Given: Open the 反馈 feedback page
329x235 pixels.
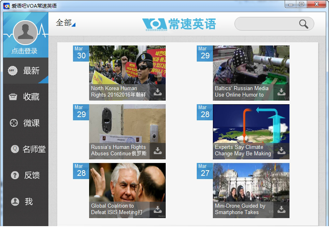Looking at the screenshot, I should pyautogui.click(x=26, y=175).
